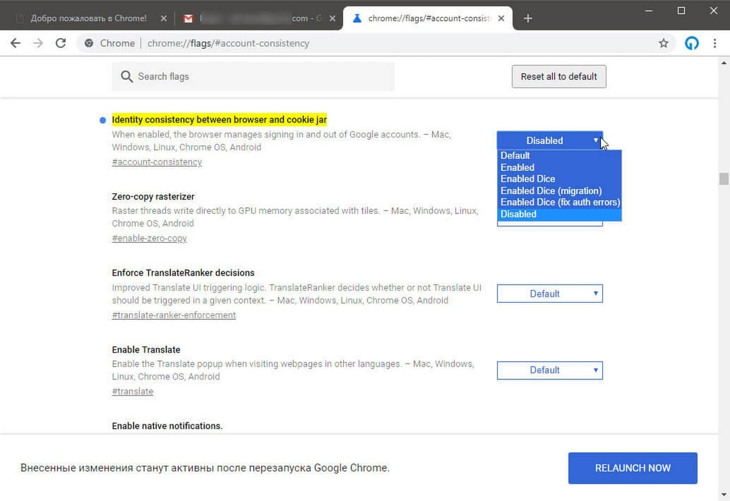Choose Enabled Dice (migration) option

pyautogui.click(x=559, y=190)
